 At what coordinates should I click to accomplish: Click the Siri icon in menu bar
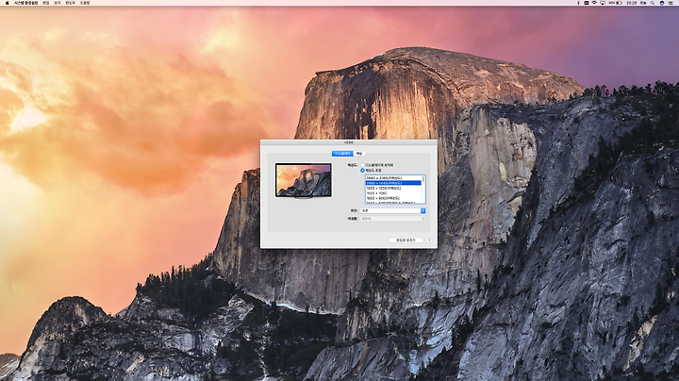[x=662, y=3]
